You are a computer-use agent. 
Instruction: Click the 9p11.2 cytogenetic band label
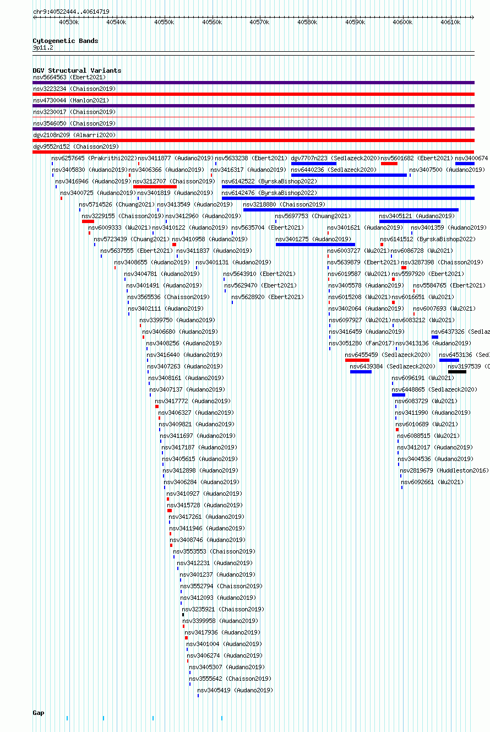(x=43, y=48)
